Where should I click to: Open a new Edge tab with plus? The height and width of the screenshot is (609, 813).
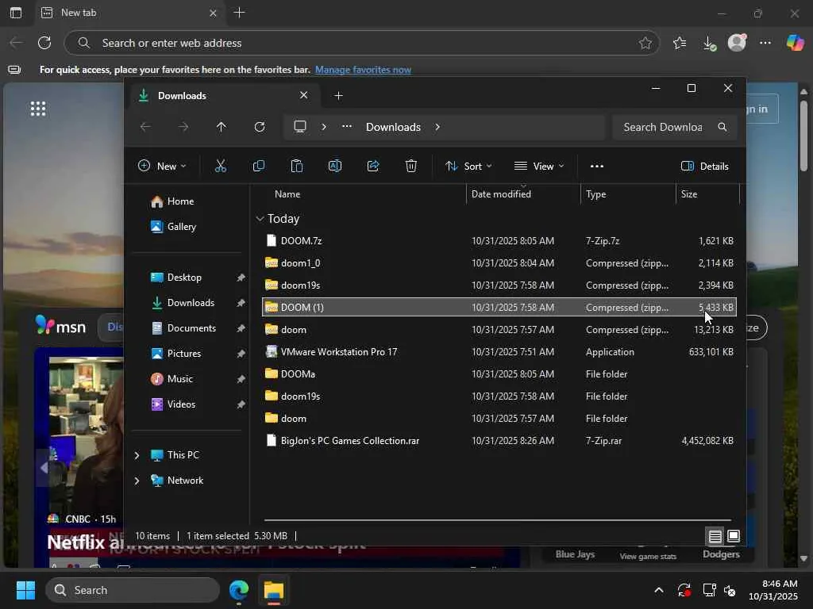[x=239, y=13]
